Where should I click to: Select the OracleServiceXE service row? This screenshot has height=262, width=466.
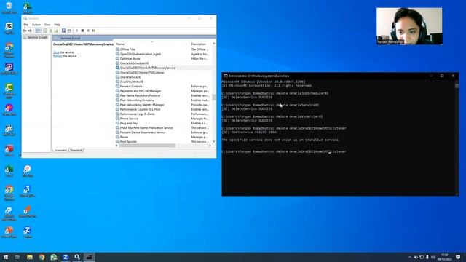coord(163,77)
